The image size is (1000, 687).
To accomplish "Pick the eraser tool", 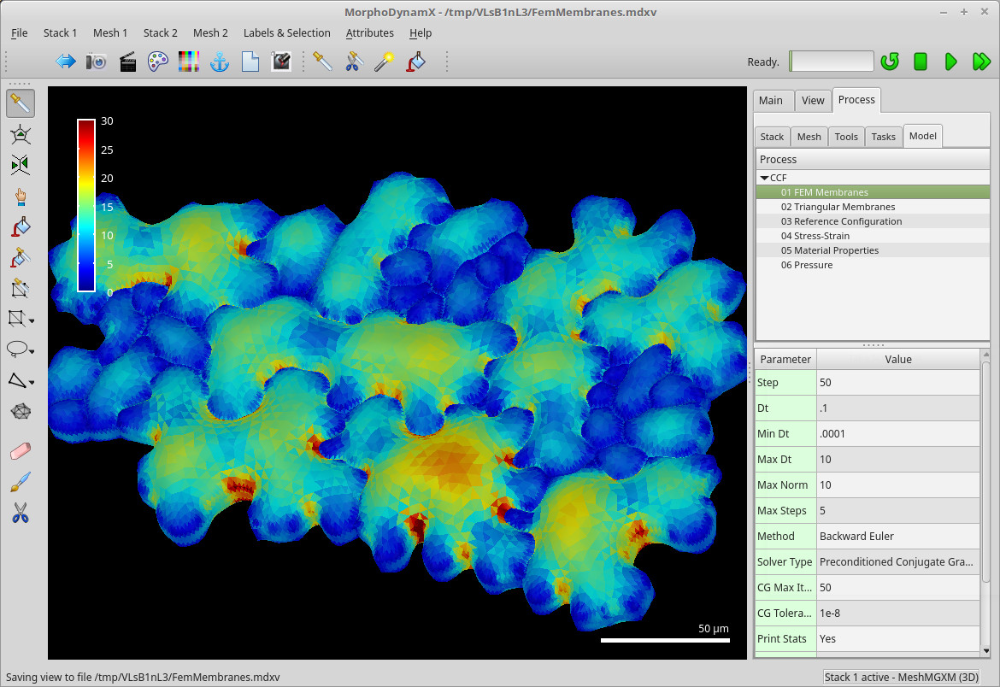I will click(x=19, y=450).
